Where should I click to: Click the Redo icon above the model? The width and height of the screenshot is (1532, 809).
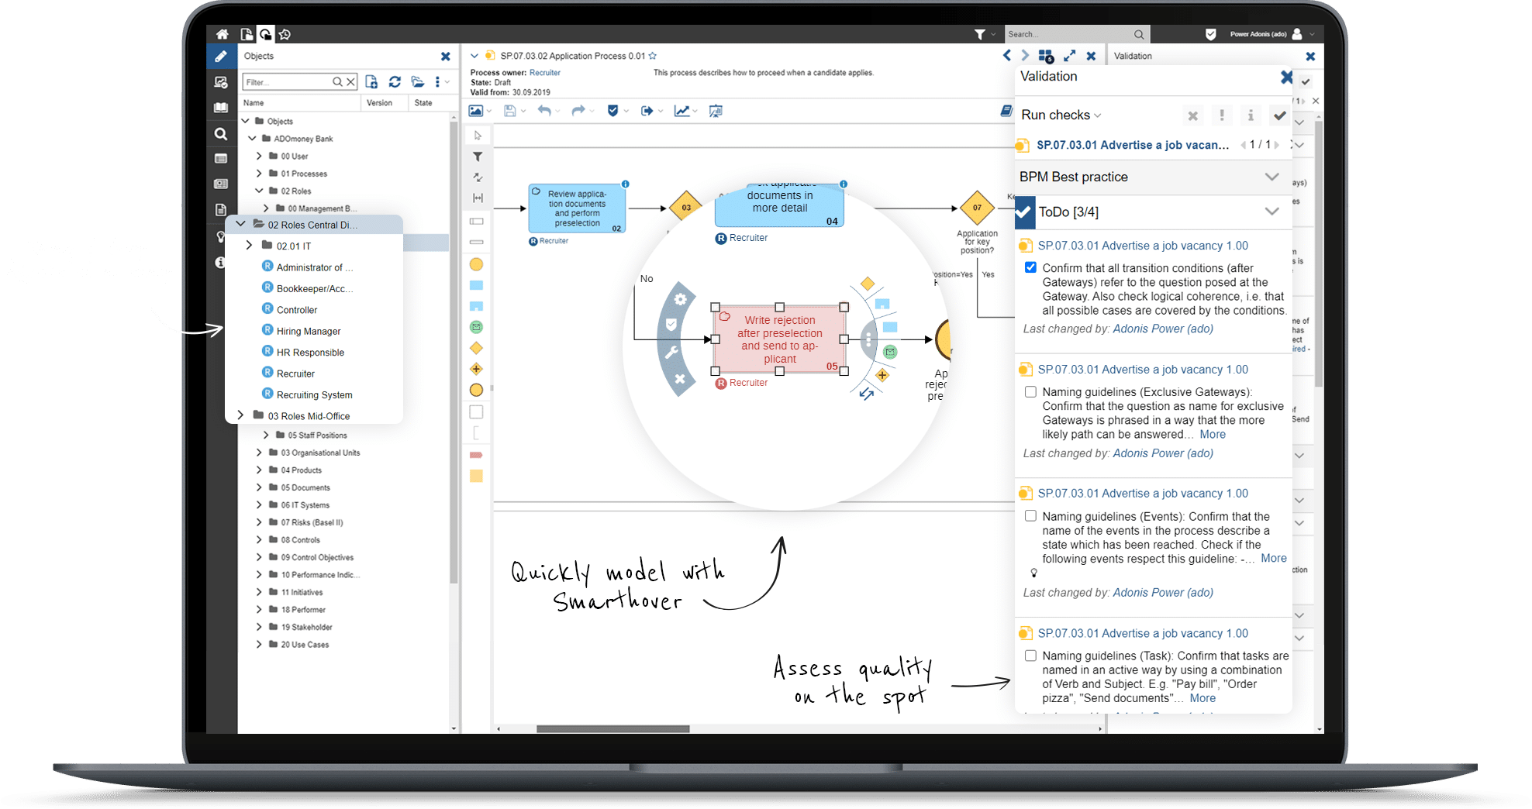coord(579,111)
